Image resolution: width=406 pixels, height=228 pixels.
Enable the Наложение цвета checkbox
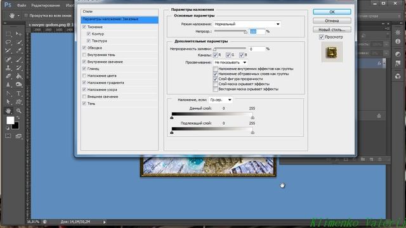(84, 76)
